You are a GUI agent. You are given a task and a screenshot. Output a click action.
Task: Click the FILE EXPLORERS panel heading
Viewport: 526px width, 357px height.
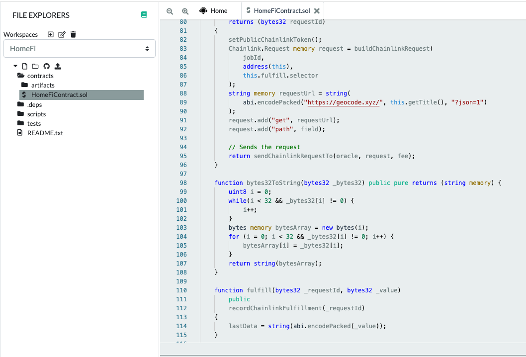point(41,15)
